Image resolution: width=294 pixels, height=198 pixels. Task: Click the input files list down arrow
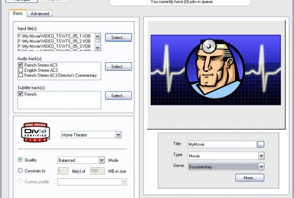[x=98, y=48]
